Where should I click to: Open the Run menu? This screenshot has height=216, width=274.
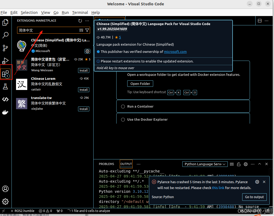click(65, 13)
